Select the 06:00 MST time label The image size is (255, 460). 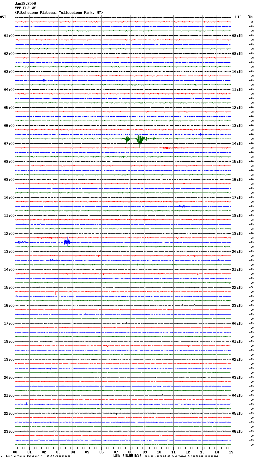9,126
